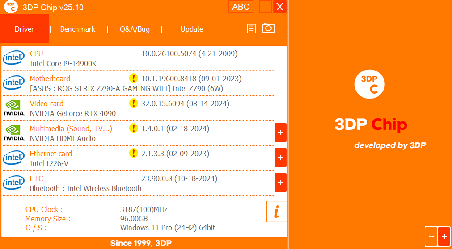Click the NVIDIA logo beside Video card
Image resolution: width=452 pixels, height=249 pixels.
coord(14,108)
